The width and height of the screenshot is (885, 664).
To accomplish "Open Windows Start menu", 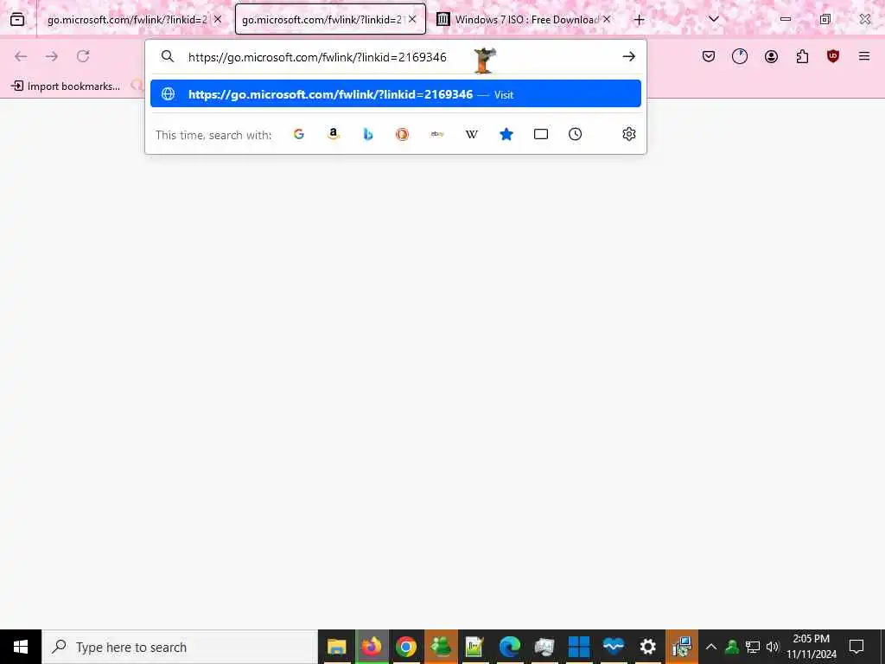I will (x=21, y=647).
